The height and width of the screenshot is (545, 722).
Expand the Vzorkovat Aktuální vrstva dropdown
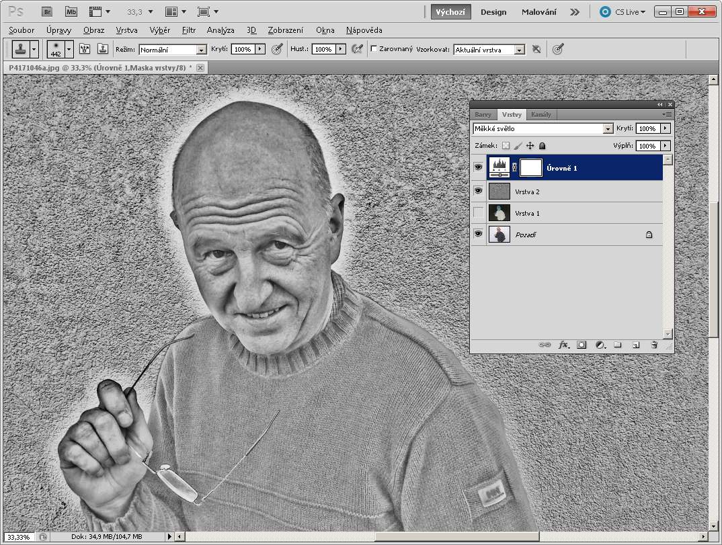[x=519, y=50]
